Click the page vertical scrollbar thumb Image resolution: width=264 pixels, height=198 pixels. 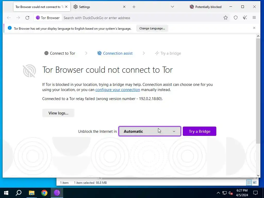tap(258, 91)
